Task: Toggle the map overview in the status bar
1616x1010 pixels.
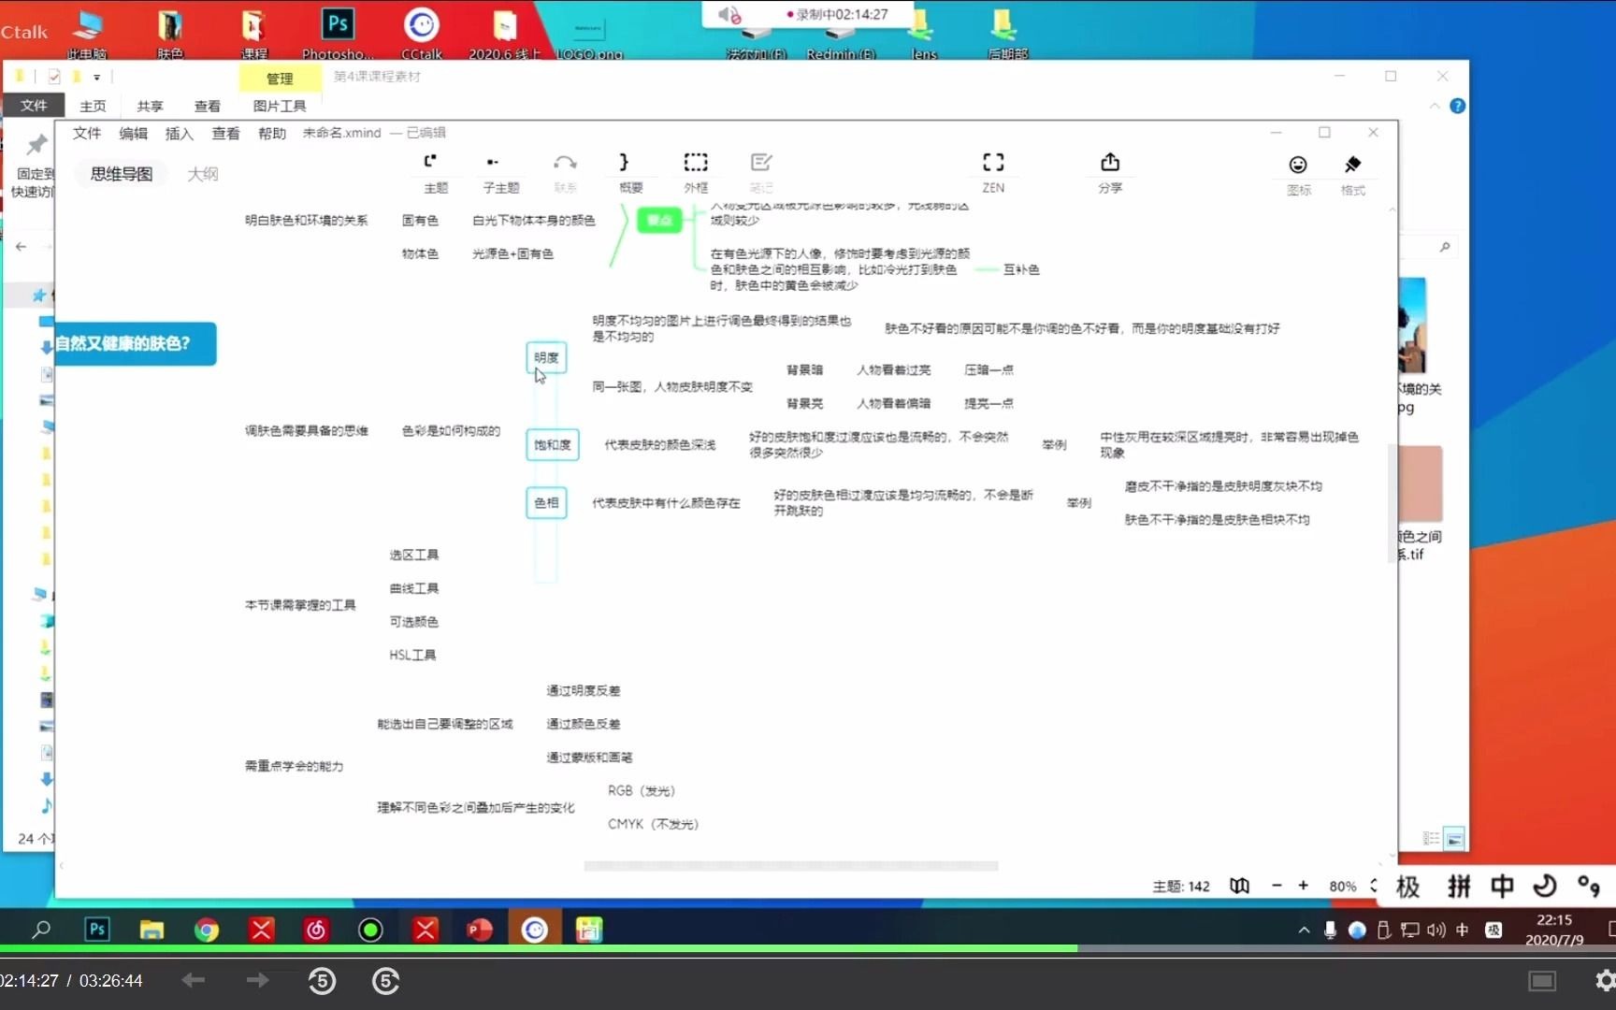Action: tap(1239, 886)
